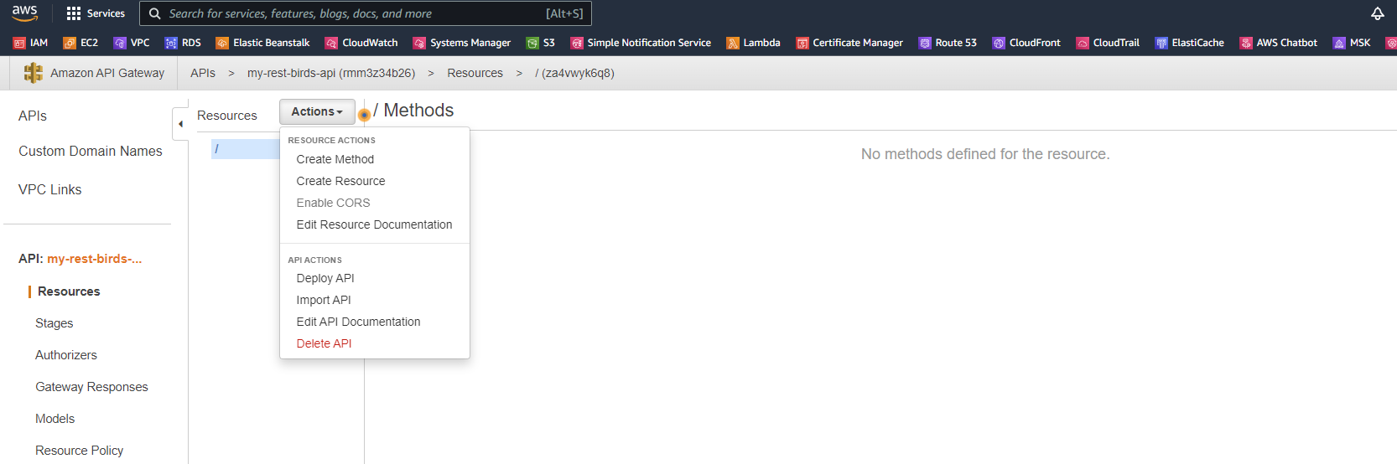Select Resources in API sidebar
Screen dimensions: 1397x464
[x=69, y=291]
